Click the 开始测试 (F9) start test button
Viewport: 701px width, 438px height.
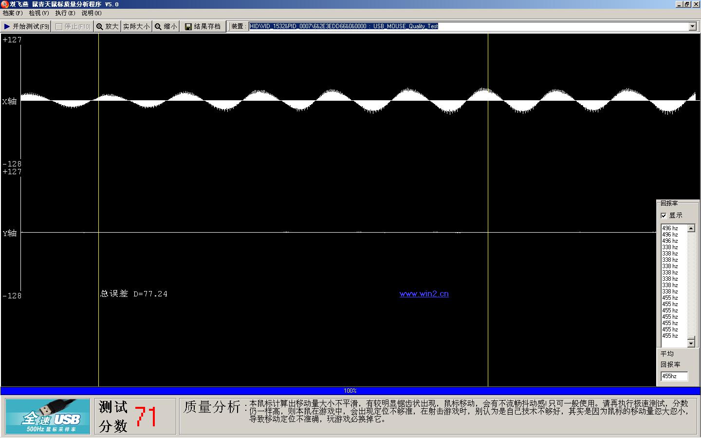[26, 26]
